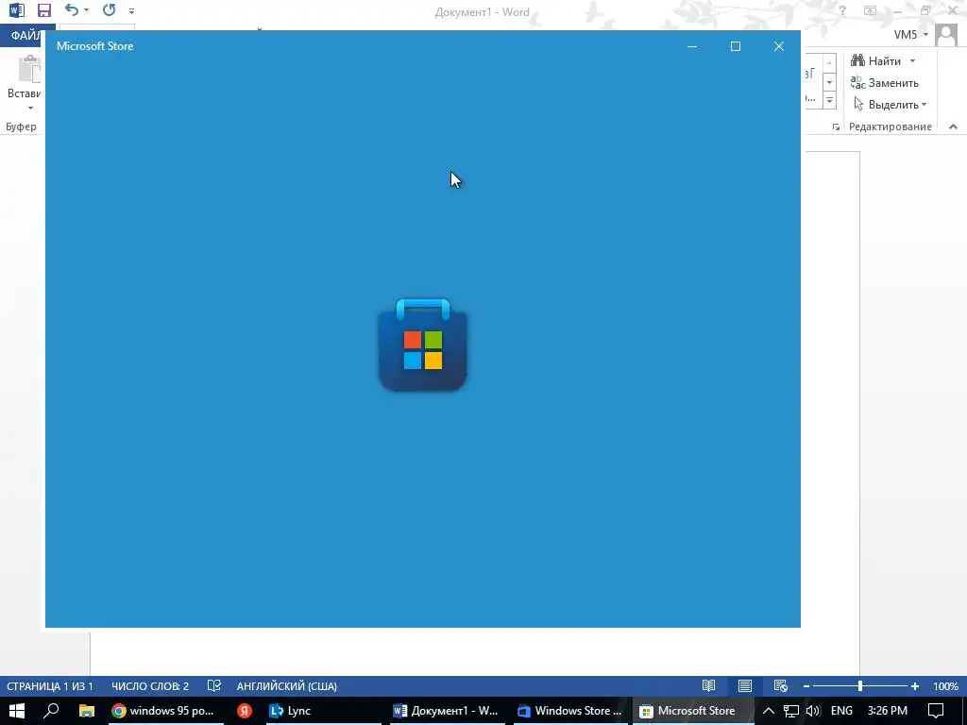Move down one row in styles gallery
967x725 pixels.
click(829, 82)
